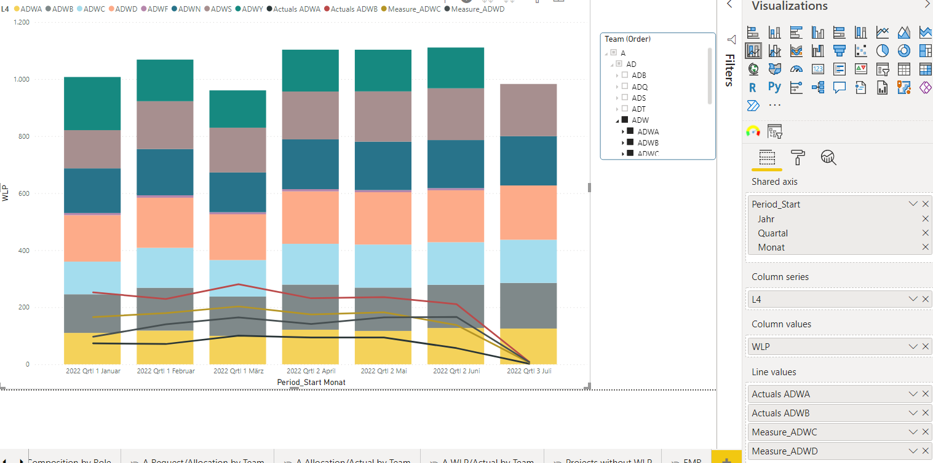Uncheck the ADWA team checkbox

pyautogui.click(x=630, y=131)
